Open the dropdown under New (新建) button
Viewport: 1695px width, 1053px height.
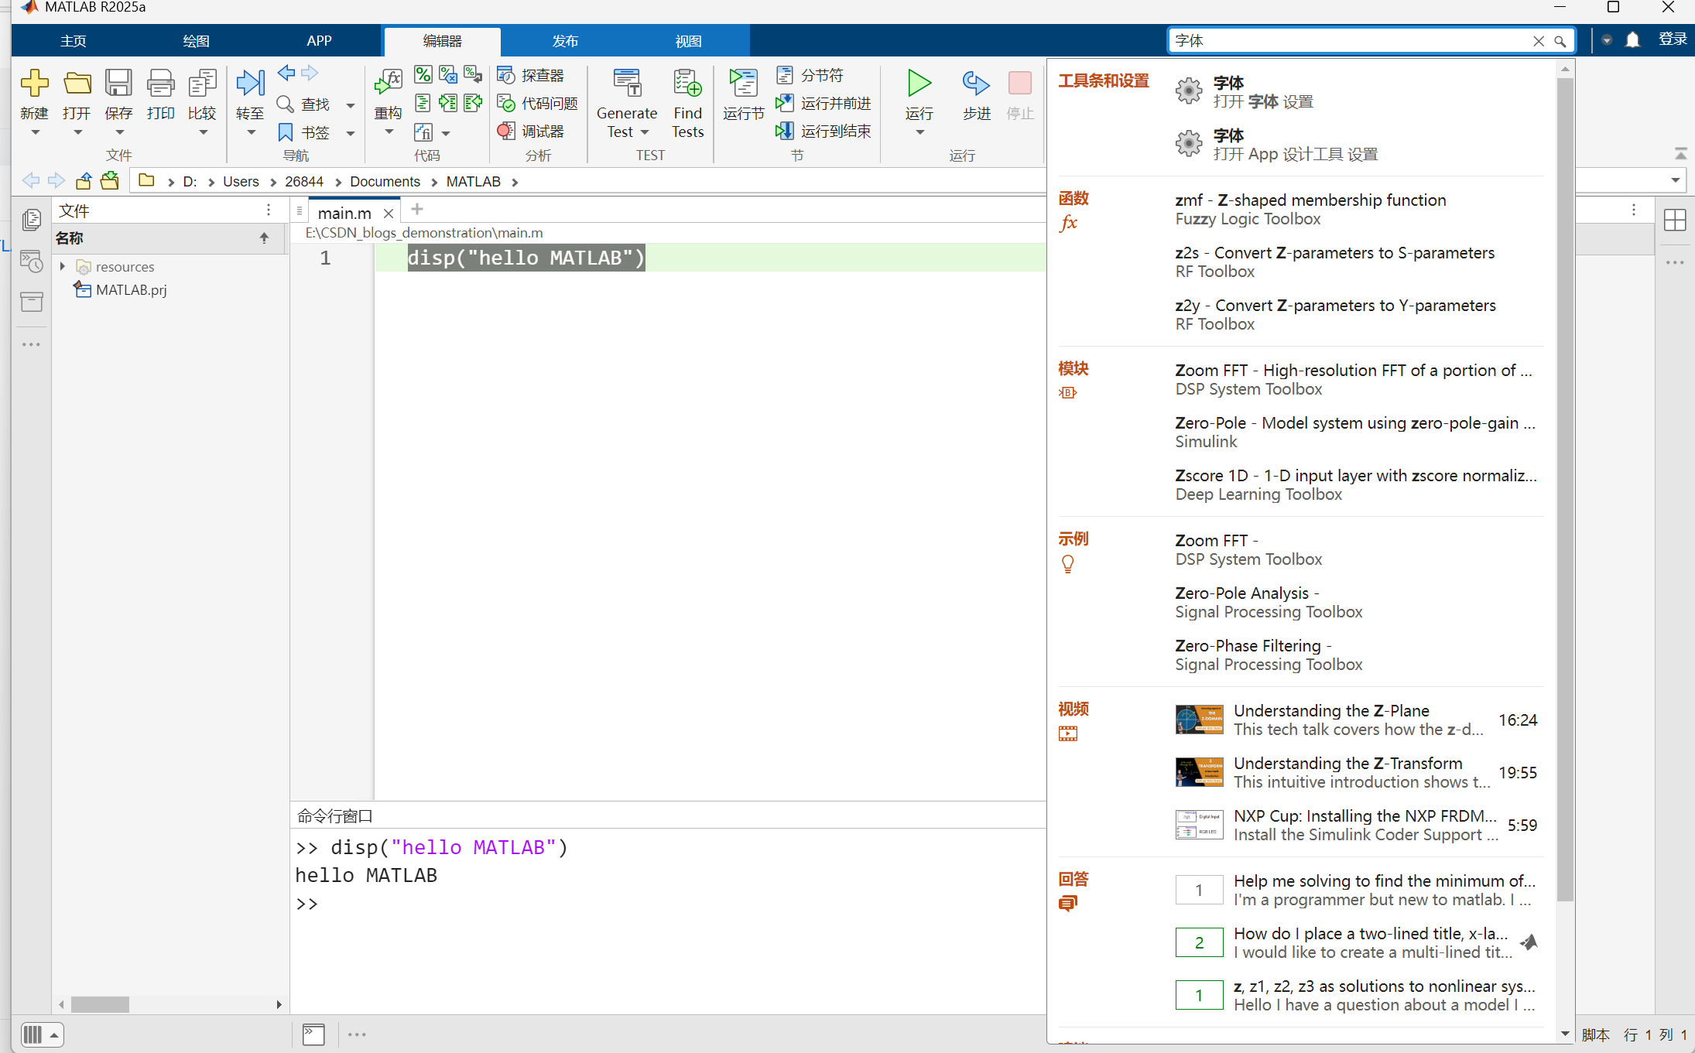[x=35, y=133]
